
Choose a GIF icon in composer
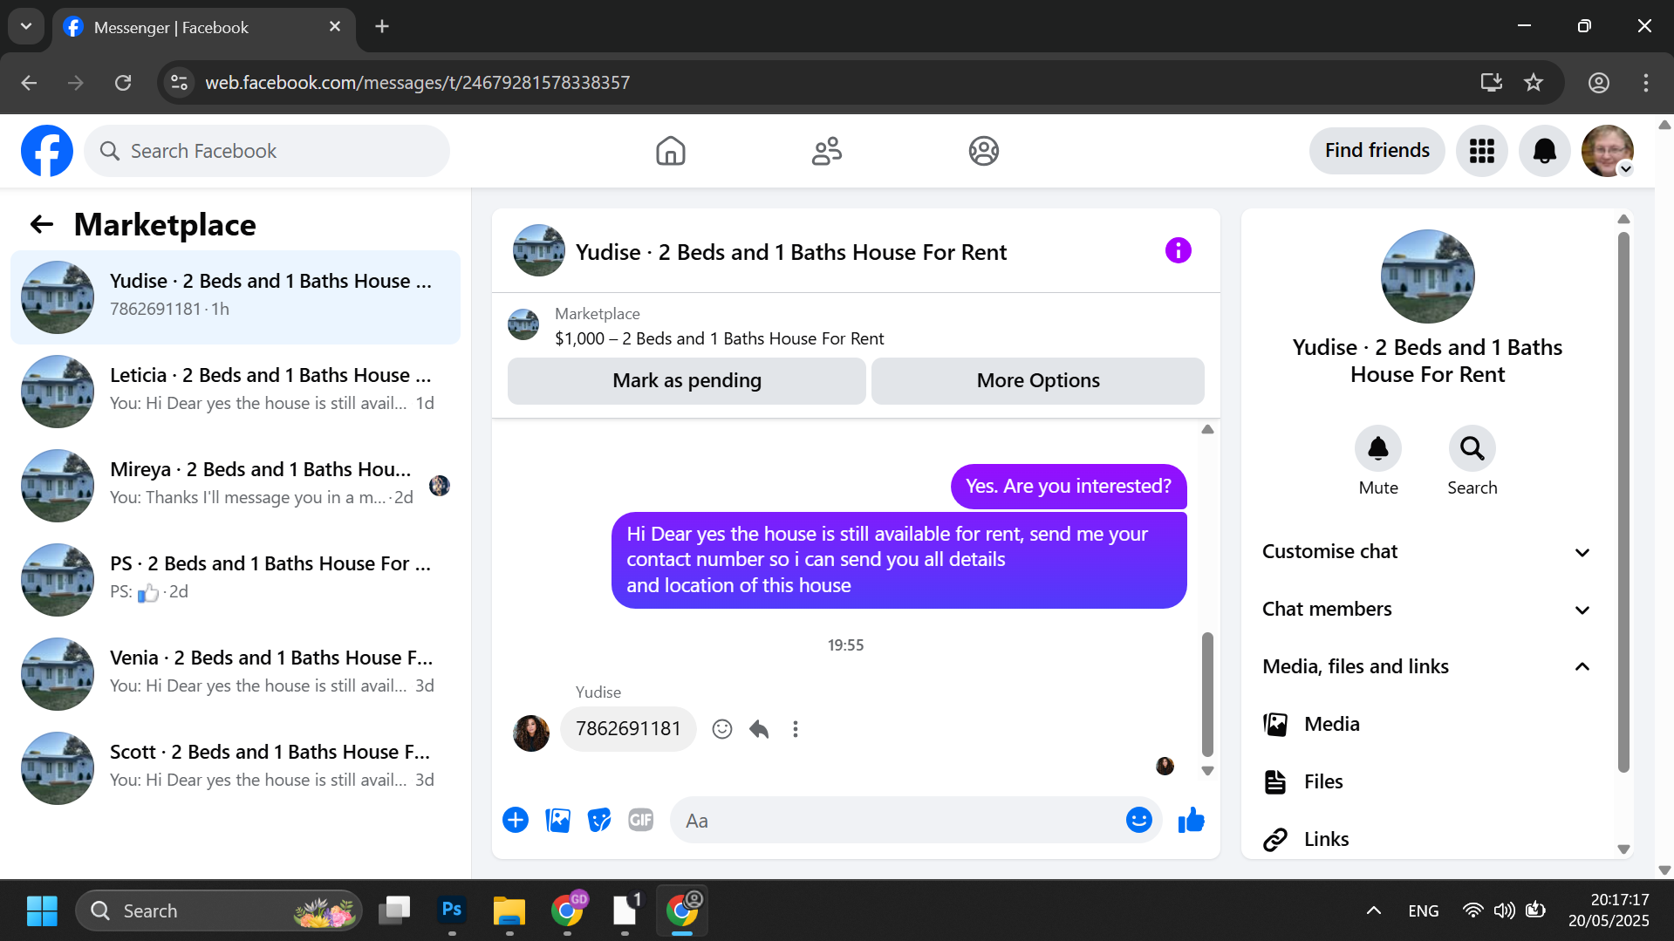click(641, 820)
